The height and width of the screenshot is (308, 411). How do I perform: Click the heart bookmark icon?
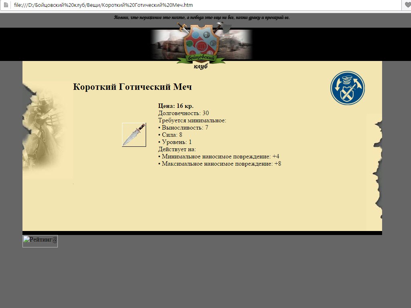(408, 5)
